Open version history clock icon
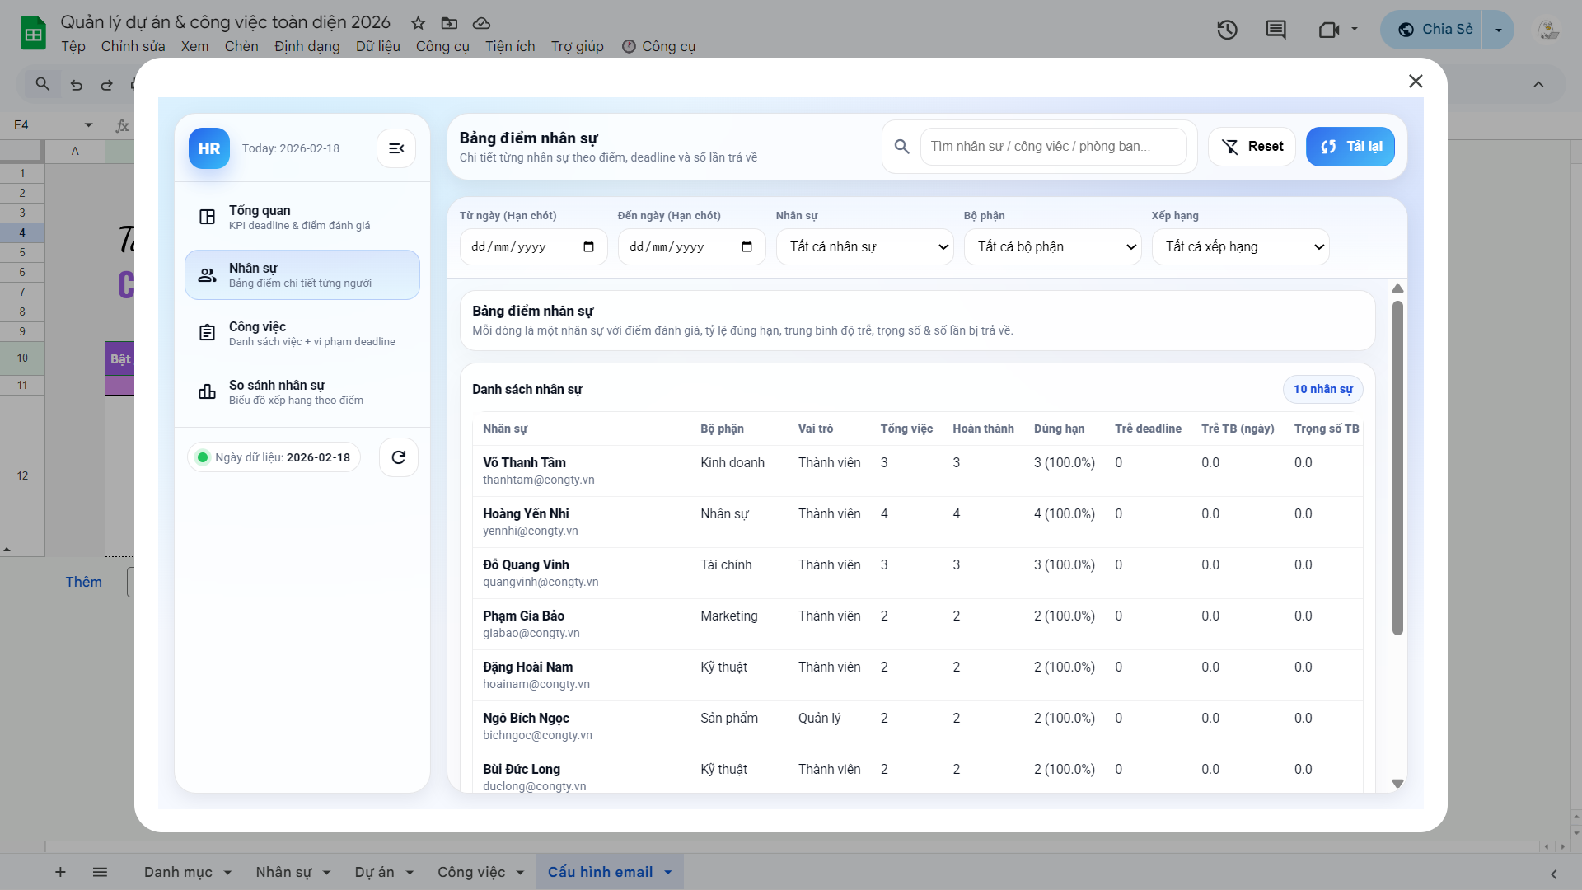This screenshot has width=1582, height=890. coord(1227,30)
